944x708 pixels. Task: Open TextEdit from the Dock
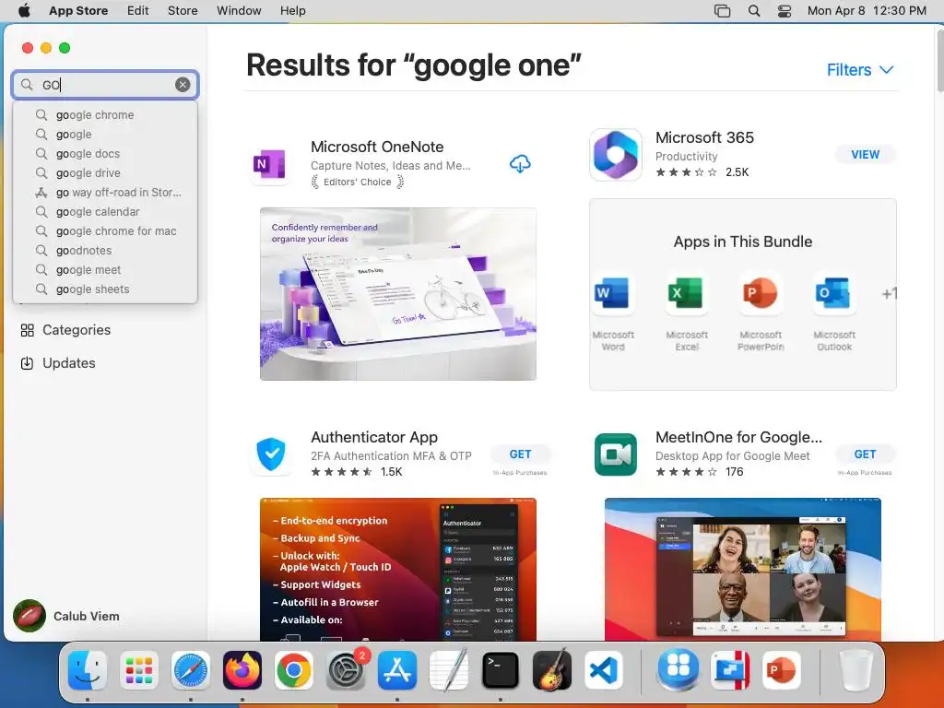tap(449, 670)
